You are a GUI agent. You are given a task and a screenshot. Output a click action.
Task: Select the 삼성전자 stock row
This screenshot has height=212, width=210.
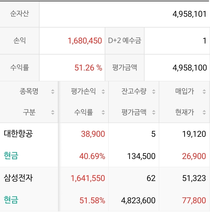click(18, 178)
